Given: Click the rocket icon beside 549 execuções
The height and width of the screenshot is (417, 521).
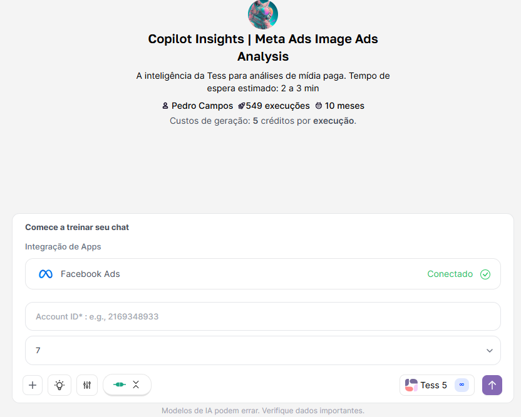Looking at the screenshot, I should coord(242,106).
